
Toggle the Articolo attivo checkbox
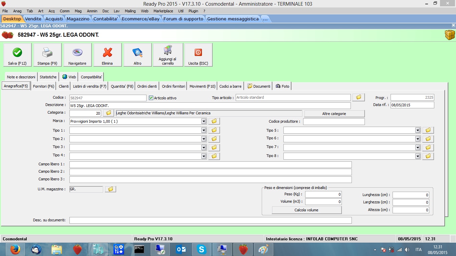click(151, 98)
